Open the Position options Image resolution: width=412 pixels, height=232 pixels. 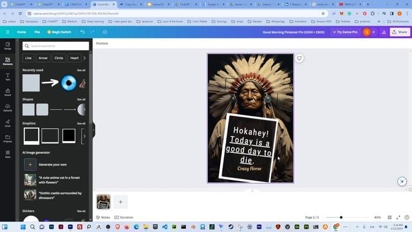coord(102,43)
